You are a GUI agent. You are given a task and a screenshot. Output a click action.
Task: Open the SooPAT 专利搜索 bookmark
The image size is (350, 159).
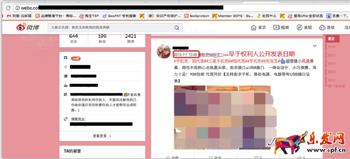click(119, 16)
